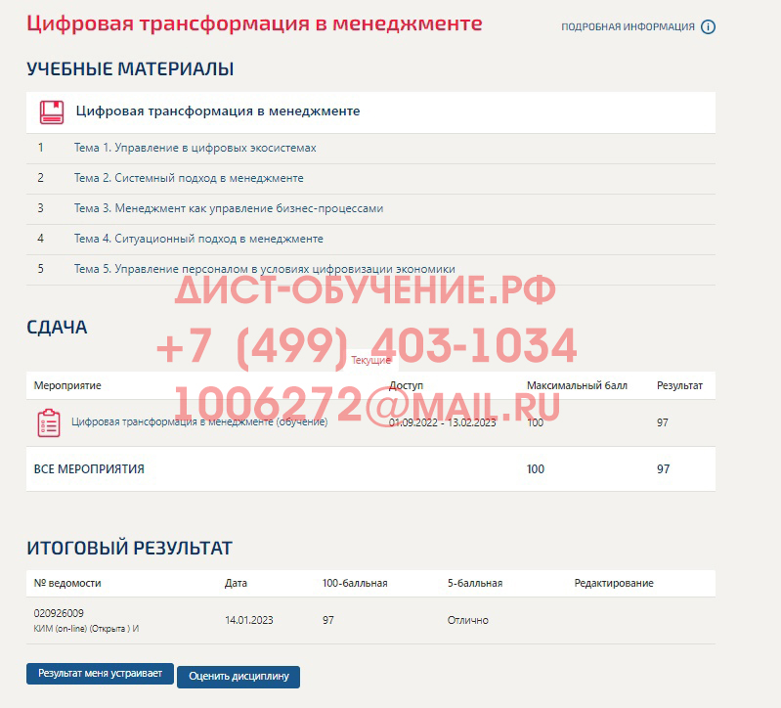This screenshot has height=708, width=781.
Task: Click the ВСЕ МЕРОПРИЯТИЯ summary row
Action: point(89,469)
